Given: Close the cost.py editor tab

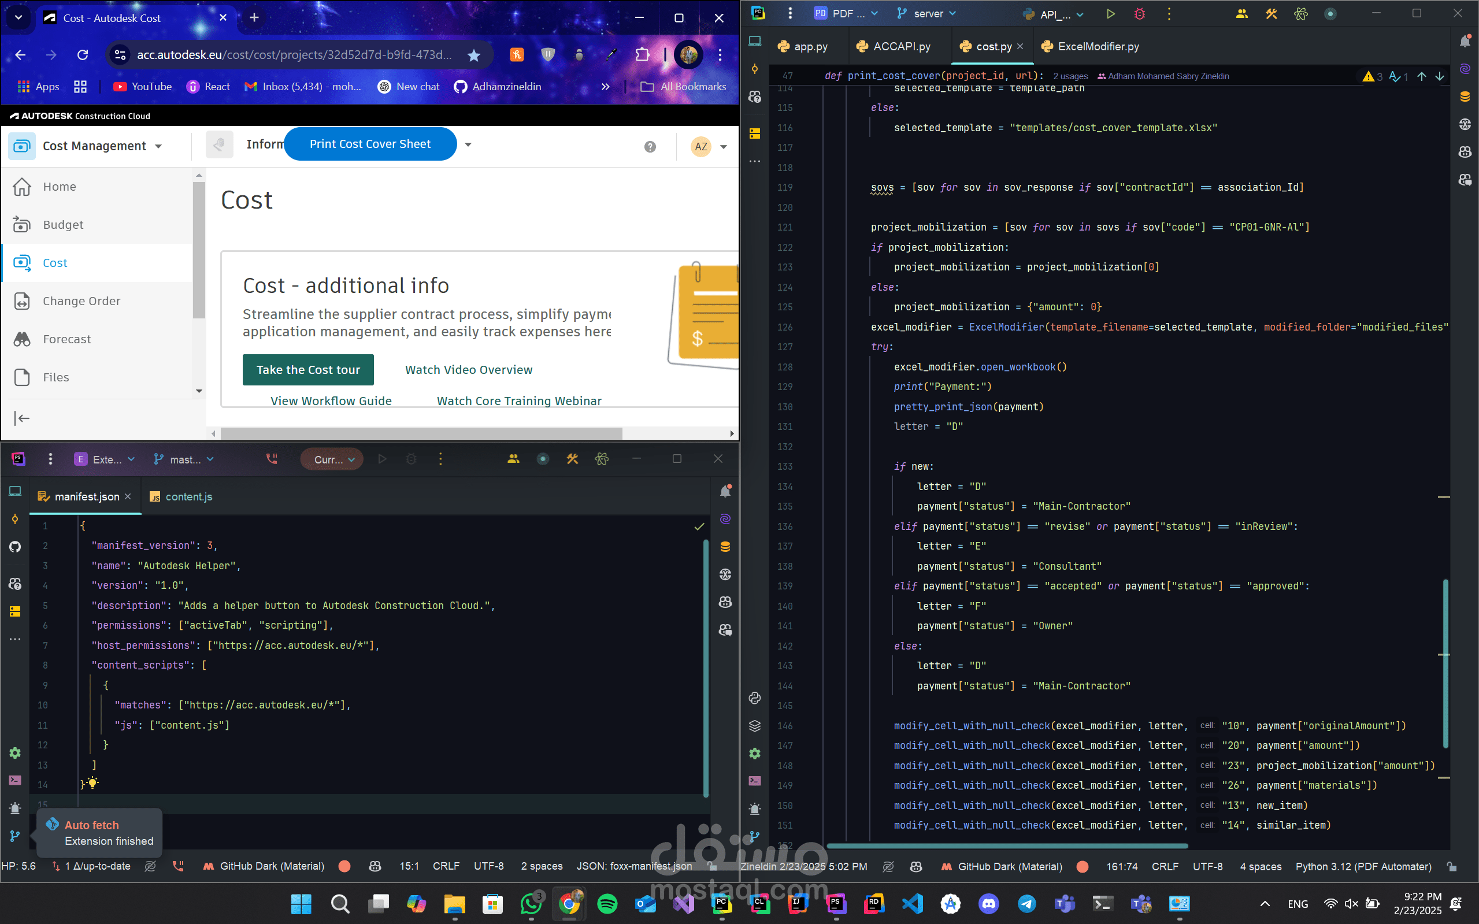Looking at the screenshot, I should point(1020,46).
